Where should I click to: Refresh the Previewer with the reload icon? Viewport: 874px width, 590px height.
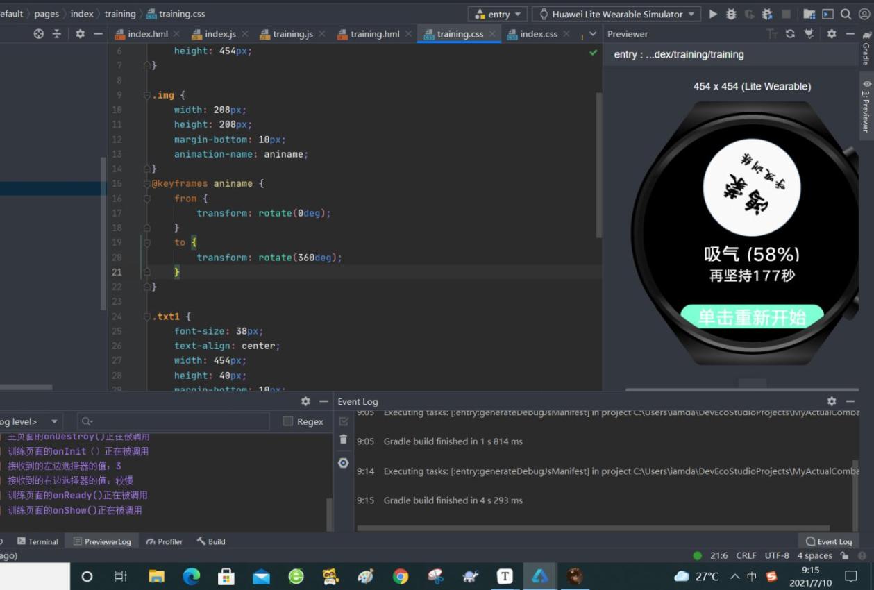[x=790, y=34]
